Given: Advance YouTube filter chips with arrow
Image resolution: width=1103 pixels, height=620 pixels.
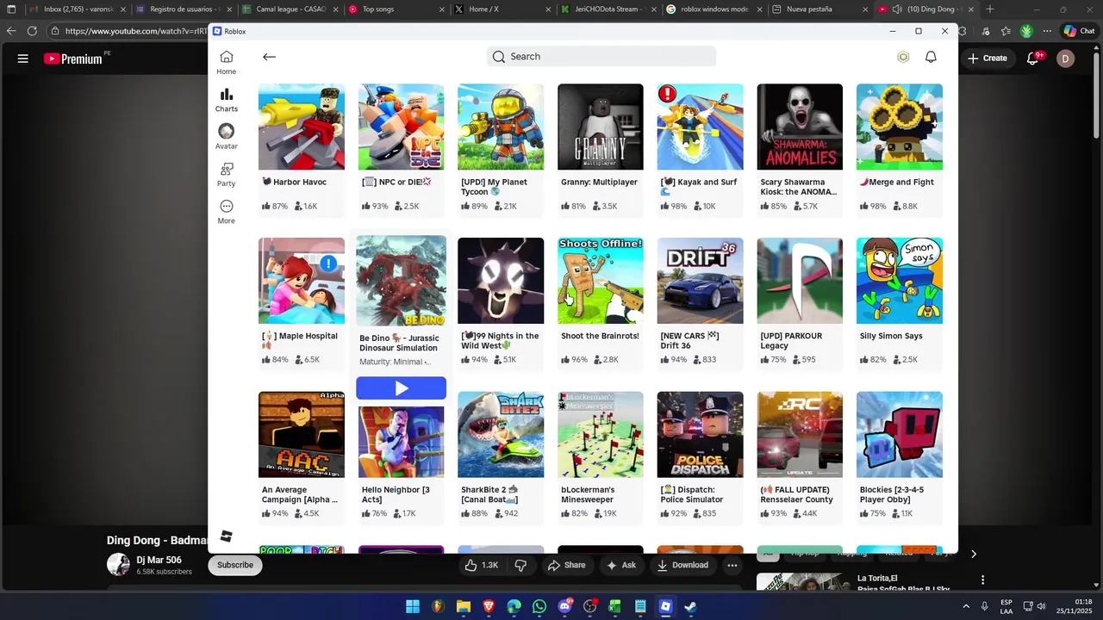Looking at the screenshot, I should (974, 554).
